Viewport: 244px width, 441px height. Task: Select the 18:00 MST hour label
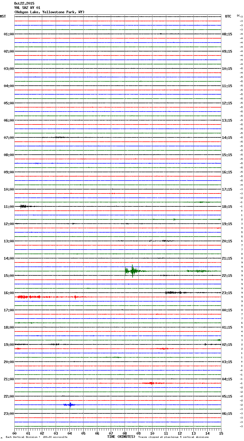pyautogui.click(x=9, y=327)
